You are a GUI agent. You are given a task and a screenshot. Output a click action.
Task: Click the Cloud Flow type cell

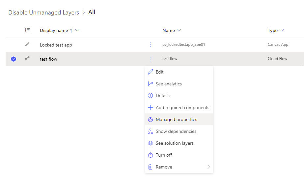click(x=277, y=59)
